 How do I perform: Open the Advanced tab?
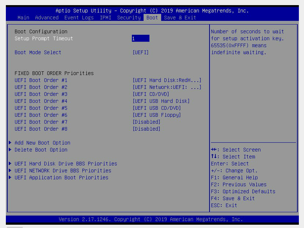coord(47,17)
